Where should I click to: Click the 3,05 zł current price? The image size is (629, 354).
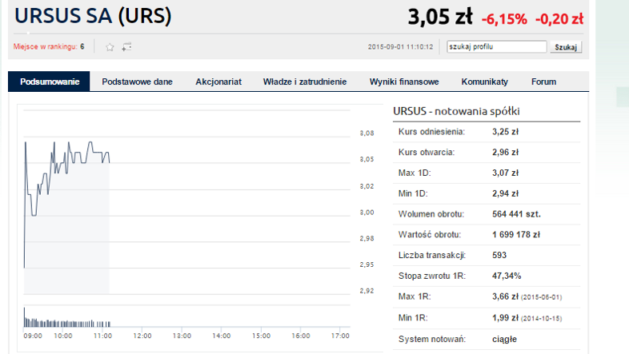point(440,17)
